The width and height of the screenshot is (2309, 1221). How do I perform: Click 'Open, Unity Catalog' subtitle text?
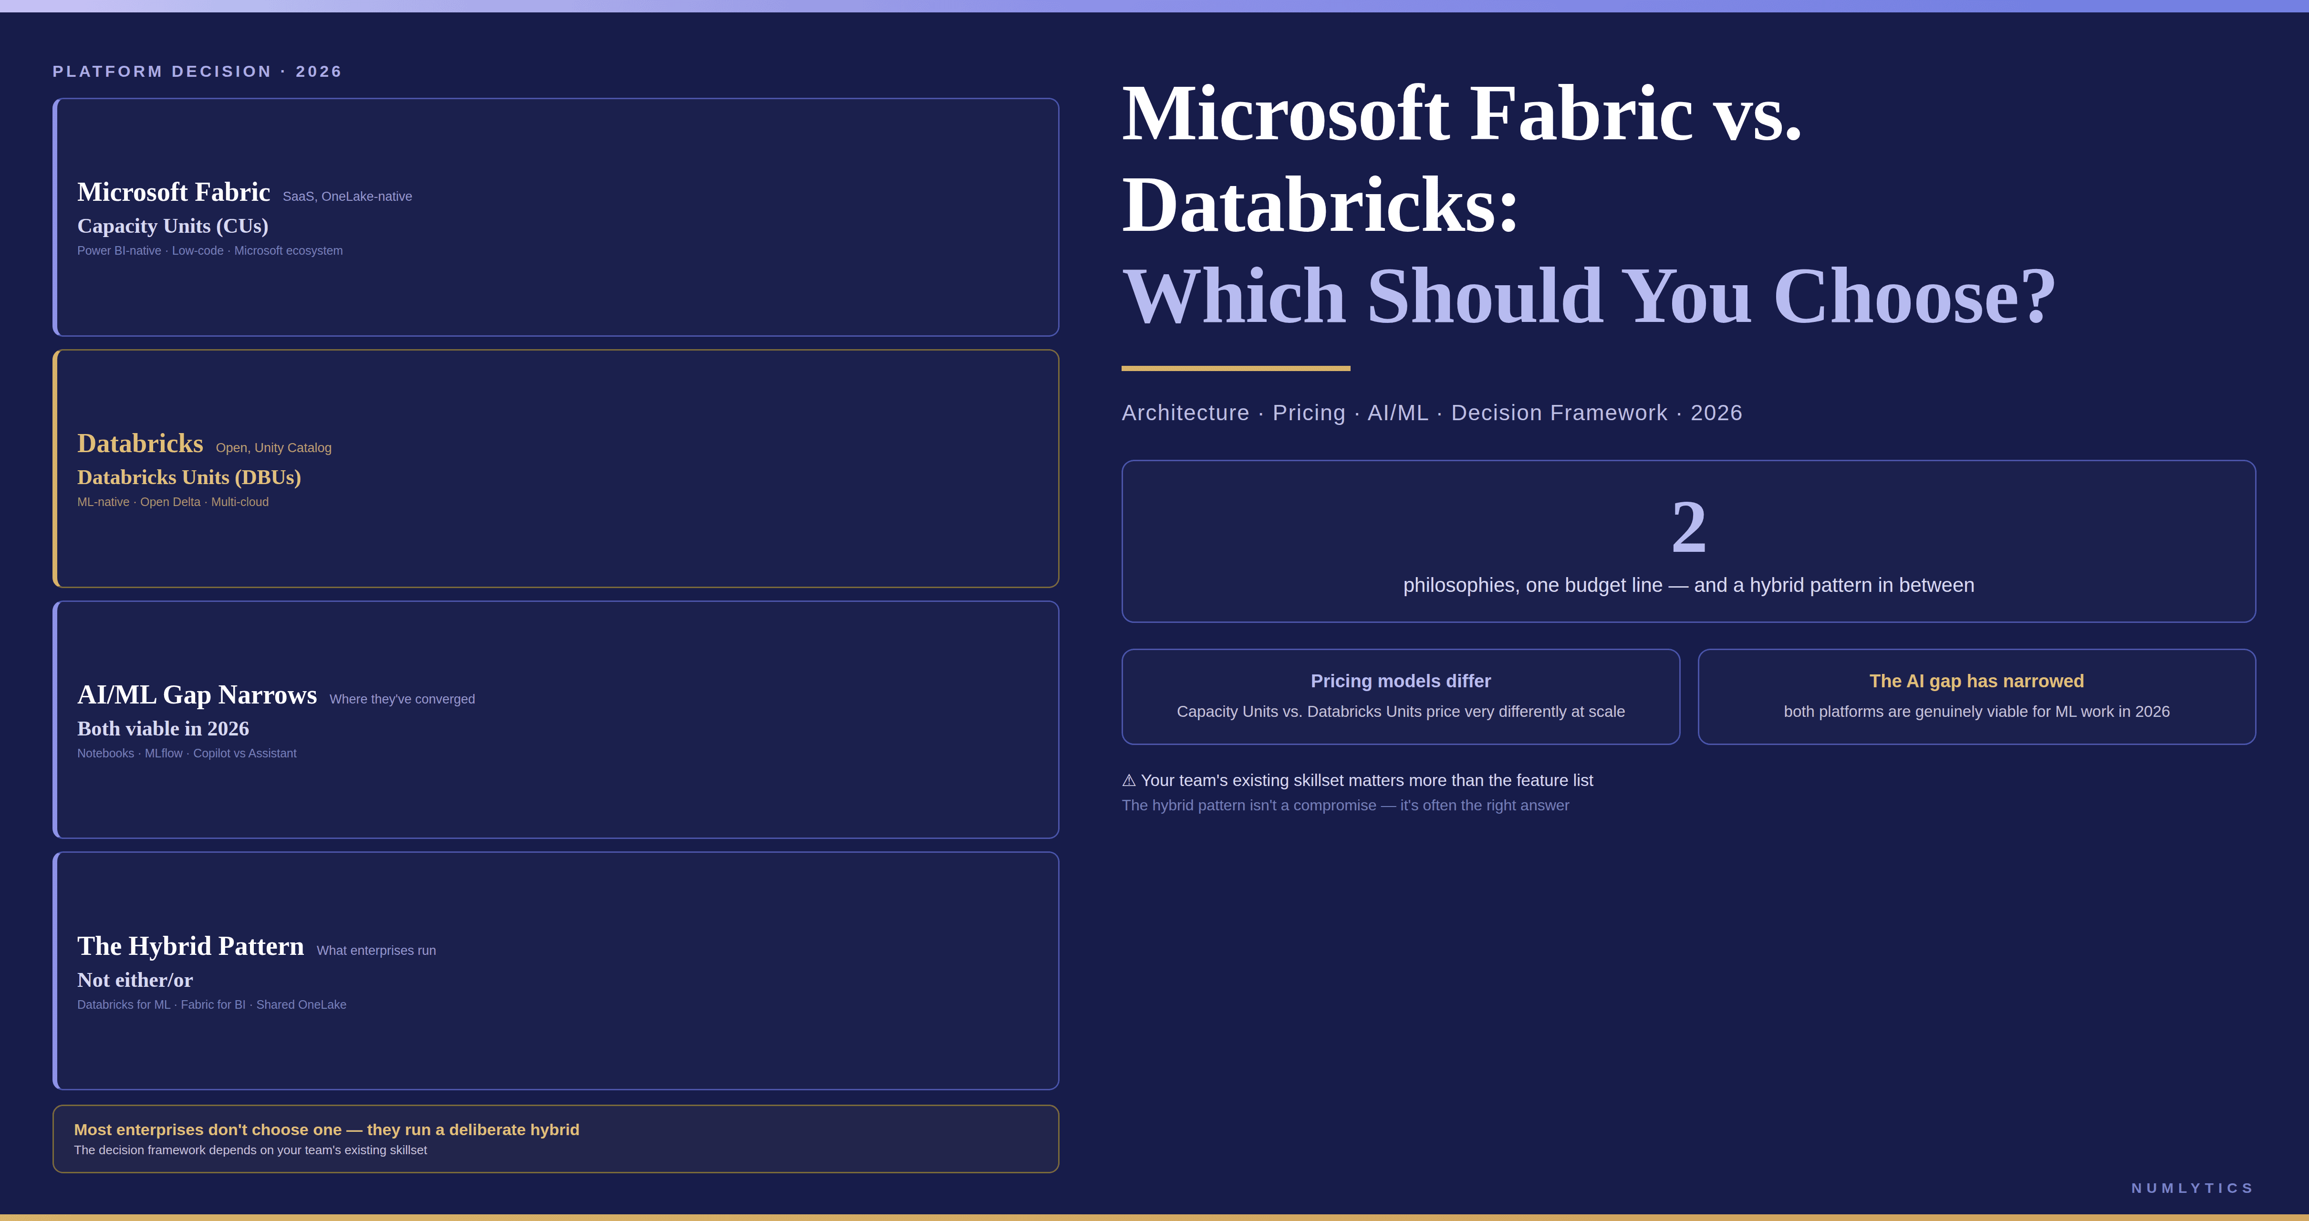[x=273, y=448]
